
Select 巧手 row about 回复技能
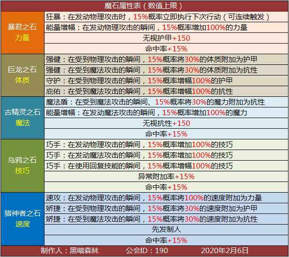(x=166, y=166)
